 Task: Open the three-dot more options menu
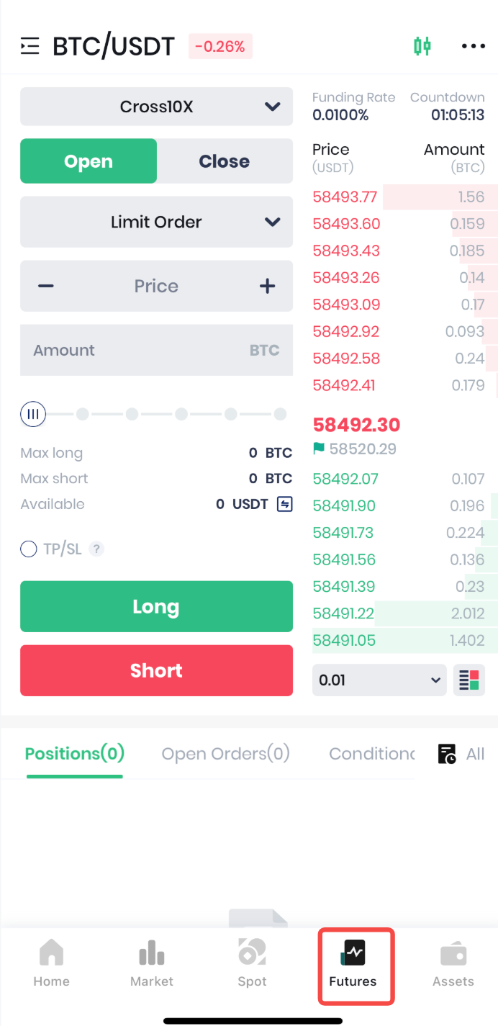point(473,47)
